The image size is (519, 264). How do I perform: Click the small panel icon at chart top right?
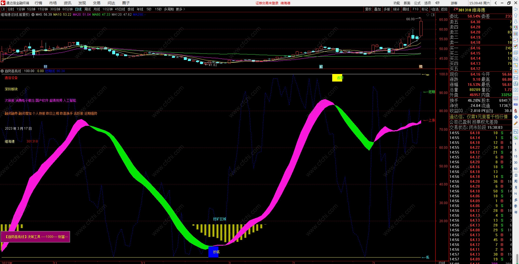point(433,15)
